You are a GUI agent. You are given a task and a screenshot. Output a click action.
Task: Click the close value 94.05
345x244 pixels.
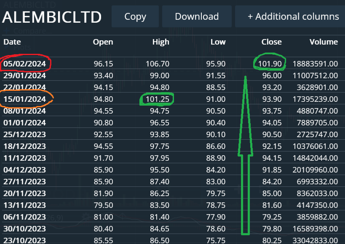[x=272, y=123]
